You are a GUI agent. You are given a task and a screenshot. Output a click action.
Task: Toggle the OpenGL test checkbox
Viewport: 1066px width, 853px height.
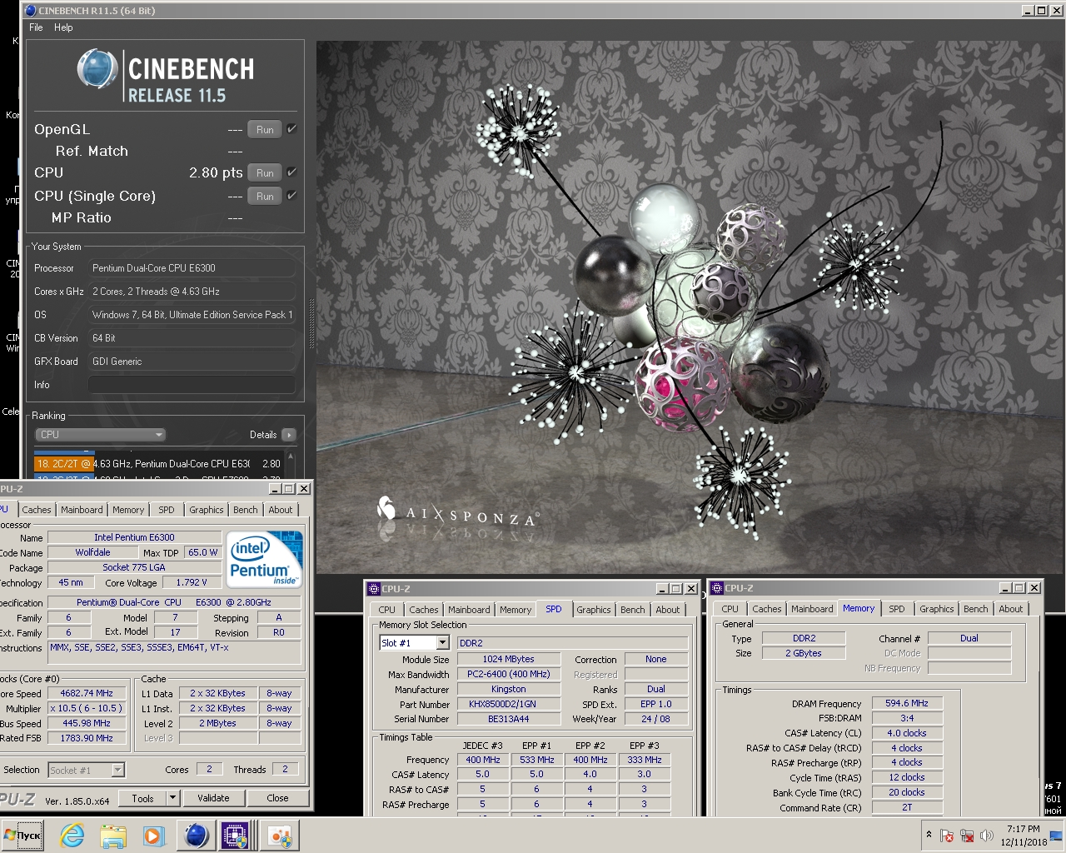(x=292, y=129)
